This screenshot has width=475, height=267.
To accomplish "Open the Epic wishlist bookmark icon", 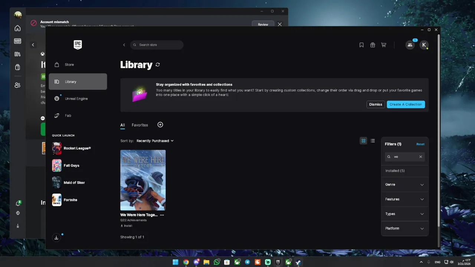I will pyautogui.click(x=361, y=45).
